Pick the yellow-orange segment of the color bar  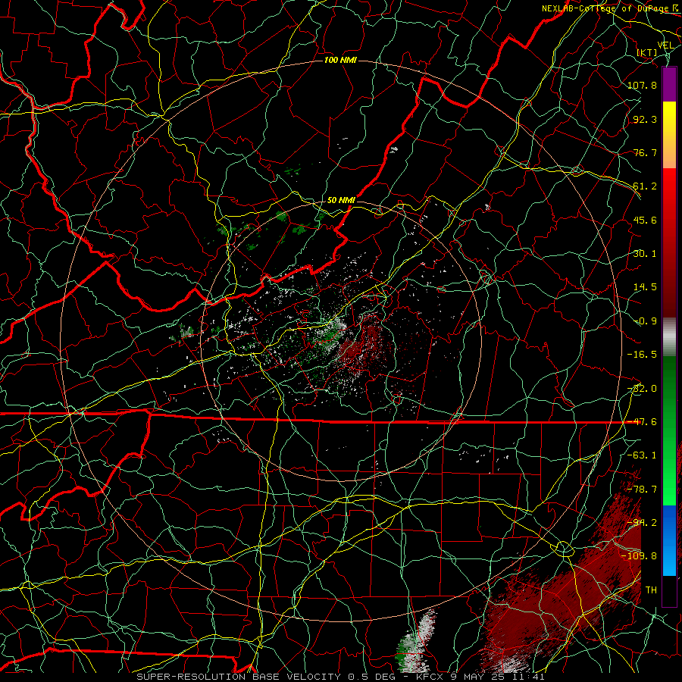point(669,135)
